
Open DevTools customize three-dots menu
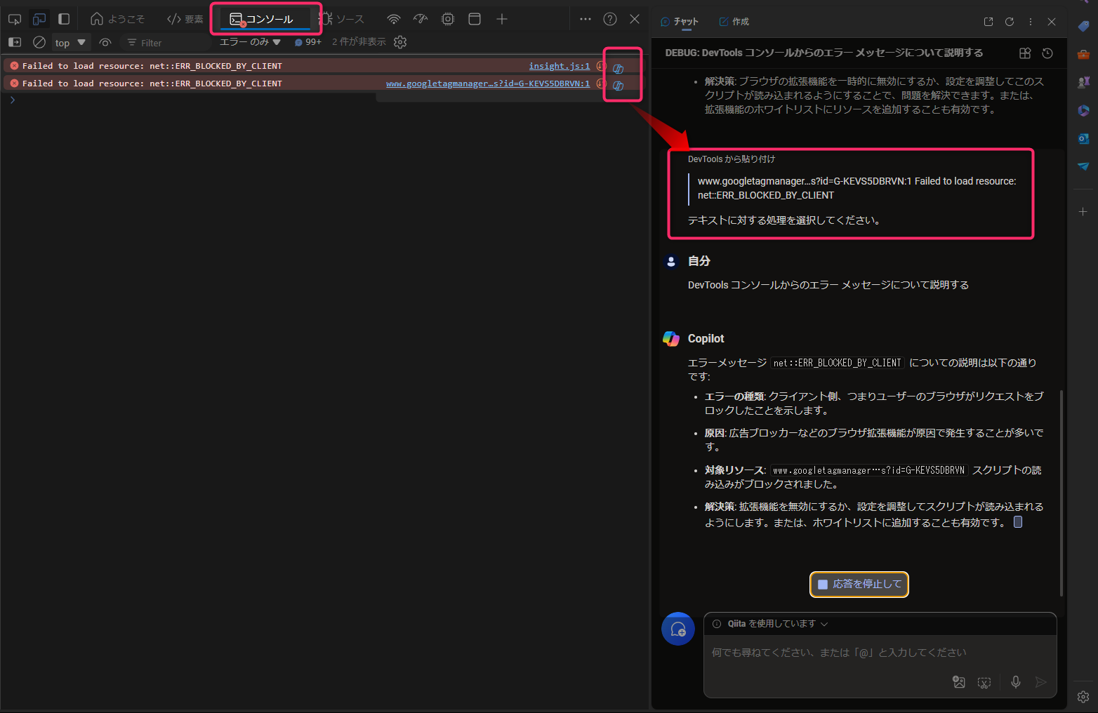[x=586, y=19]
